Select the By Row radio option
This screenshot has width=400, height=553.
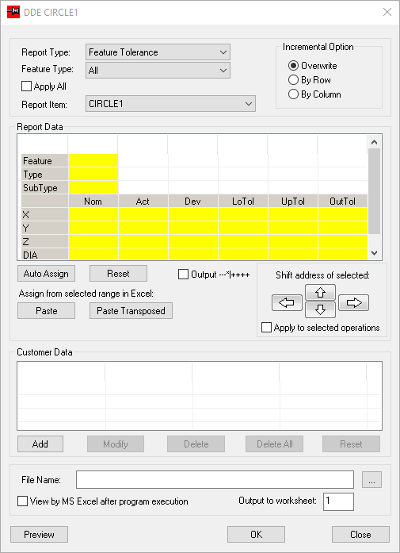[293, 80]
